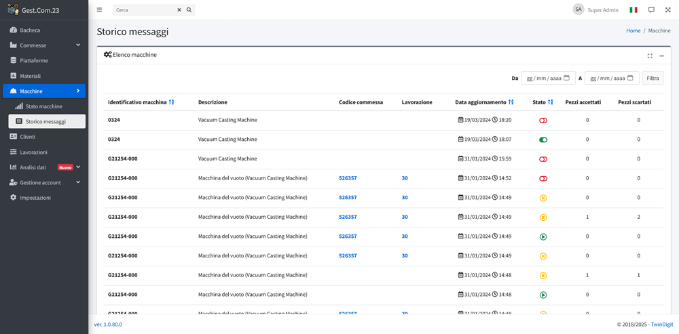Open Stato macchine in sidebar
Image resolution: width=679 pixels, height=334 pixels.
pyautogui.click(x=43, y=106)
